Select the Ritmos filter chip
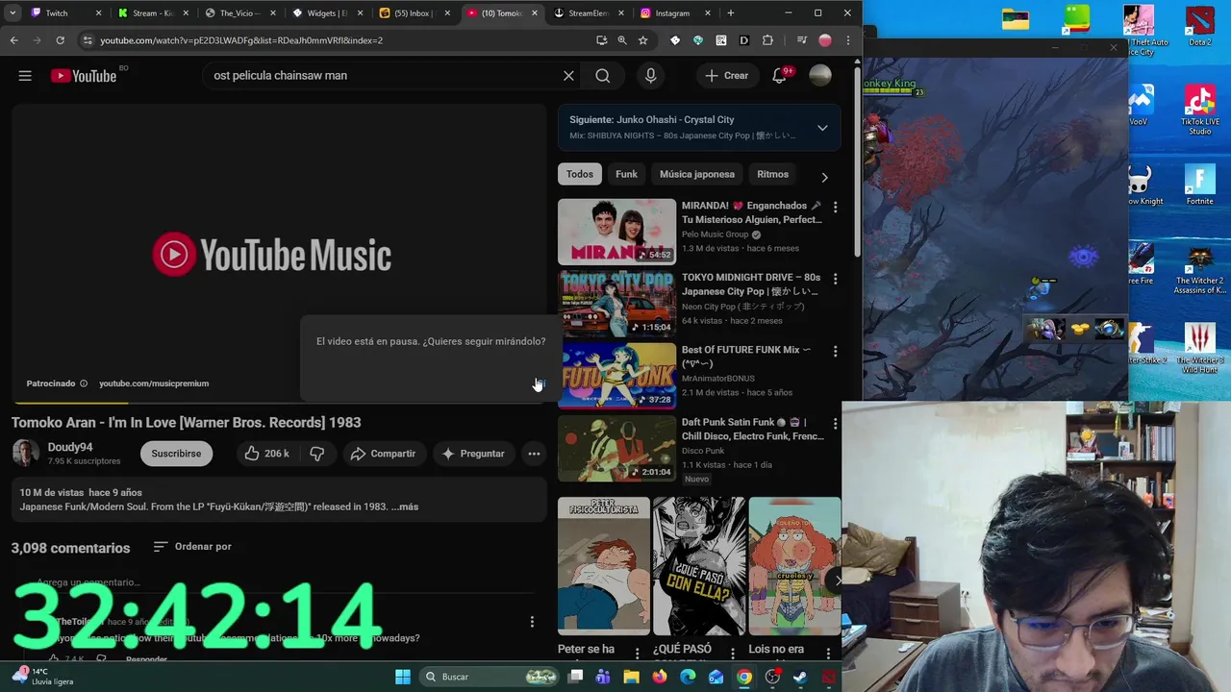Image resolution: width=1231 pixels, height=692 pixels. [772, 174]
